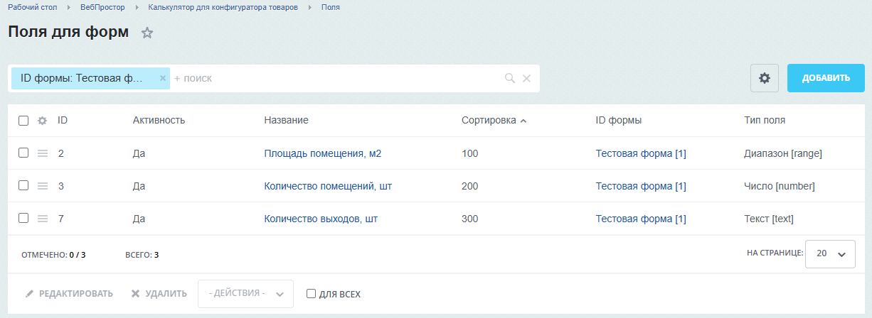Viewport: 872px width, 318px height.
Task: Open the per-page dropdown showing 20
Action: point(830,253)
